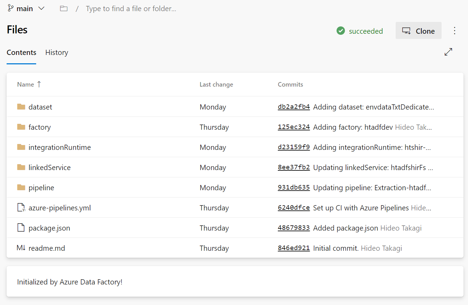
Task: Switch to the History tab
Action: [x=57, y=53]
